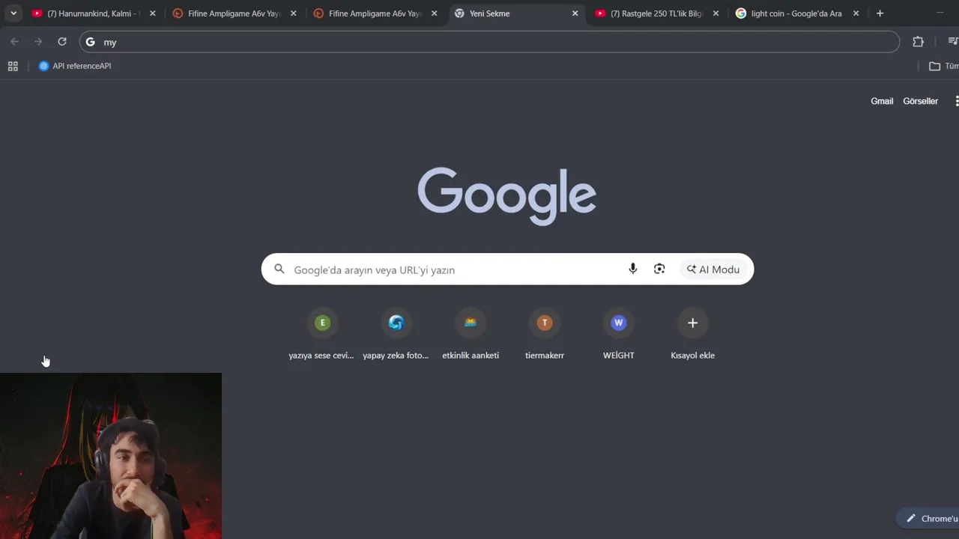This screenshot has width=959, height=539.
Task: Click the webcam overlay video
Action: [111, 456]
